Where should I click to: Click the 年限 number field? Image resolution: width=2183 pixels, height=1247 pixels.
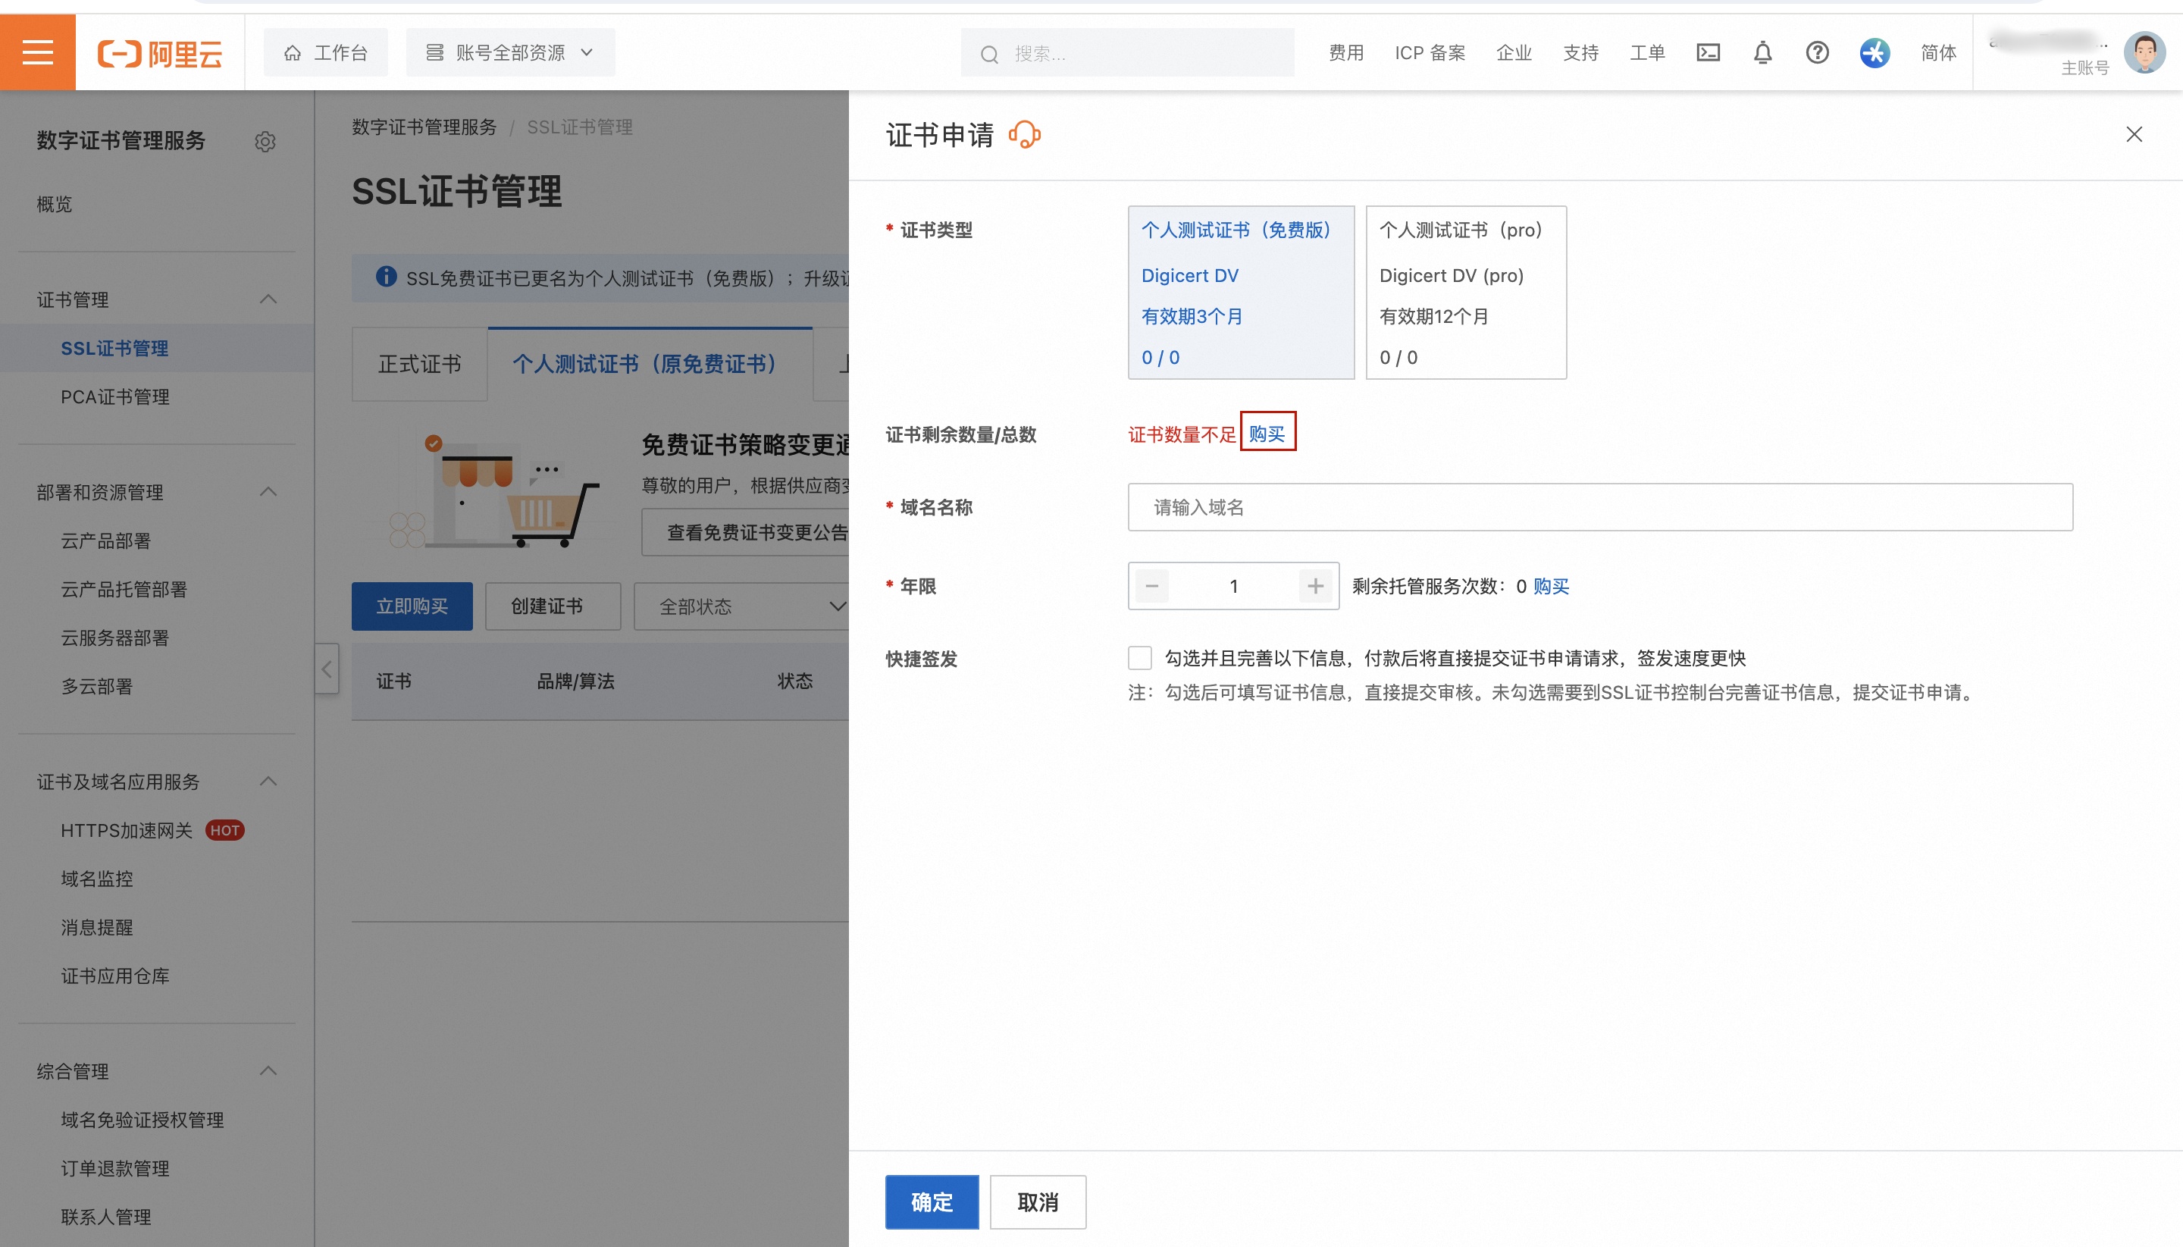point(1233,587)
